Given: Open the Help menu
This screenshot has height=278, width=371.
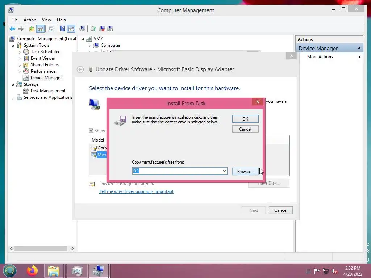Looking at the screenshot, I should pyautogui.click(x=61, y=20).
